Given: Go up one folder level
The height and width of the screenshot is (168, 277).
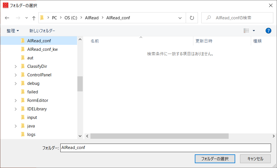Looking at the screenshot, I should tap(34, 18).
